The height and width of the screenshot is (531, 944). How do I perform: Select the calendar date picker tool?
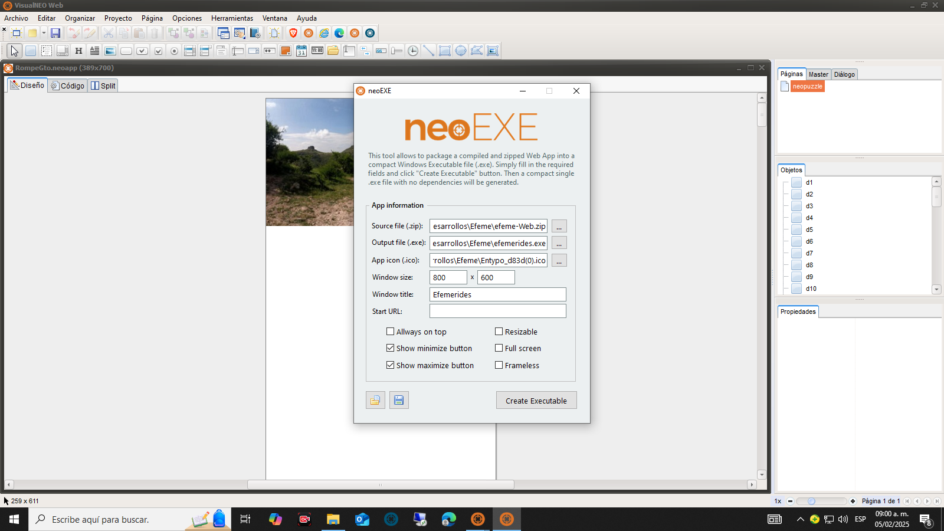coord(301,51)
